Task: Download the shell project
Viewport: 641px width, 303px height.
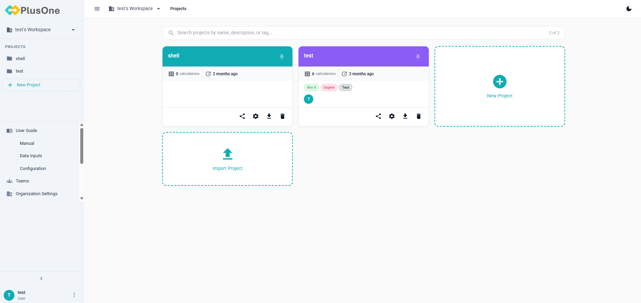Action: (x=269, y=116)
